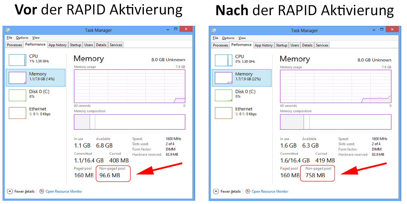Click the 8.0 GB Unknown label, Nach window
Image resolution: width=407 pixels, height=204 pixels.
374,60
